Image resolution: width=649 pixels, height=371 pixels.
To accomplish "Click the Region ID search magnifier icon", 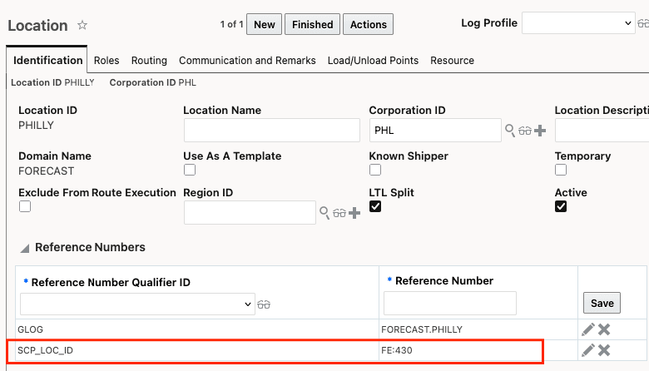I will [324, 213].
